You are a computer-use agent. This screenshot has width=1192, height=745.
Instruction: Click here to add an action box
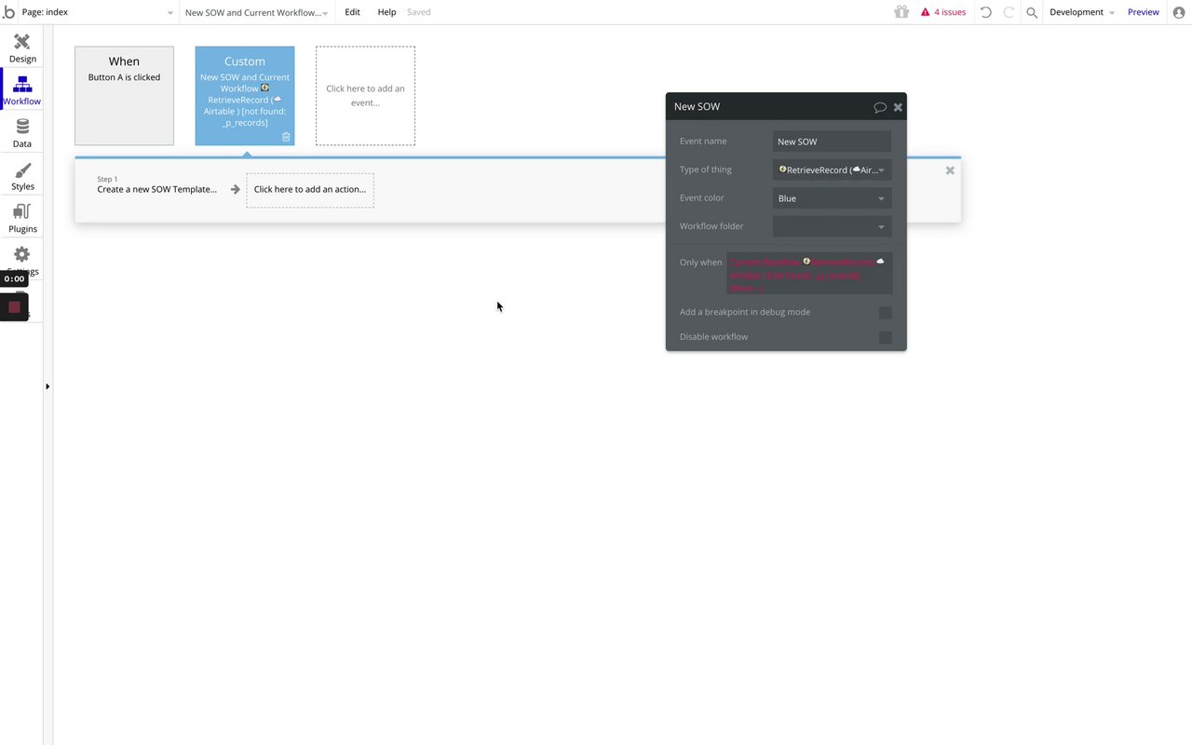coord(310,190)
